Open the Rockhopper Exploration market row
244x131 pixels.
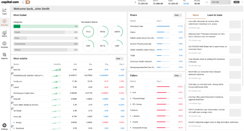69,93
